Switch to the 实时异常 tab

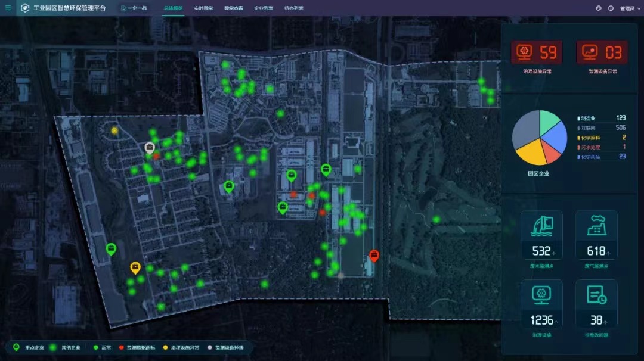203,8
